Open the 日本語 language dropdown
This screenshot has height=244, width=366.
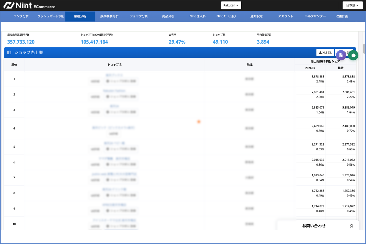[x=353, y=5]
